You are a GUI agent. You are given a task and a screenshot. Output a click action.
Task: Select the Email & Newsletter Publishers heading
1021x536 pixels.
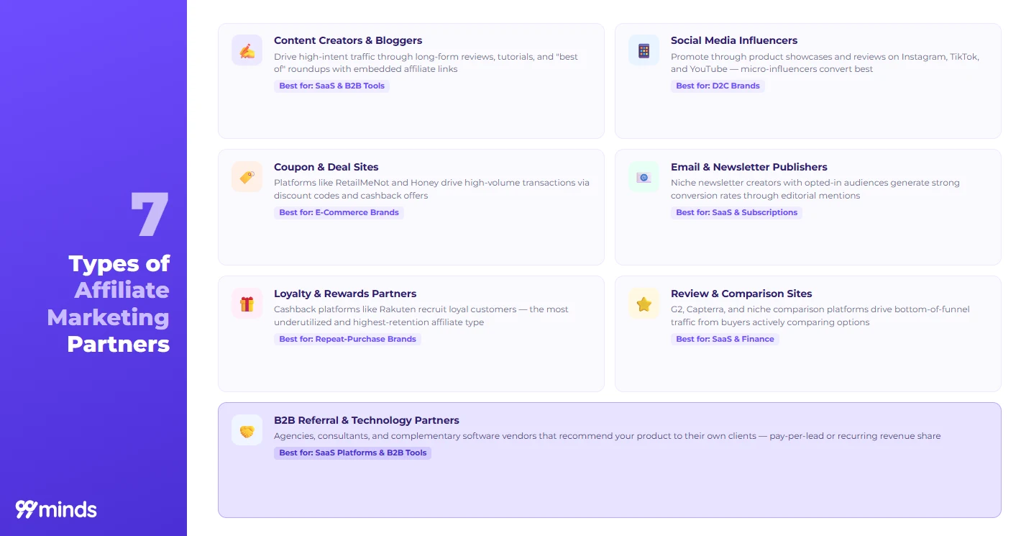(x=749, y=167)
